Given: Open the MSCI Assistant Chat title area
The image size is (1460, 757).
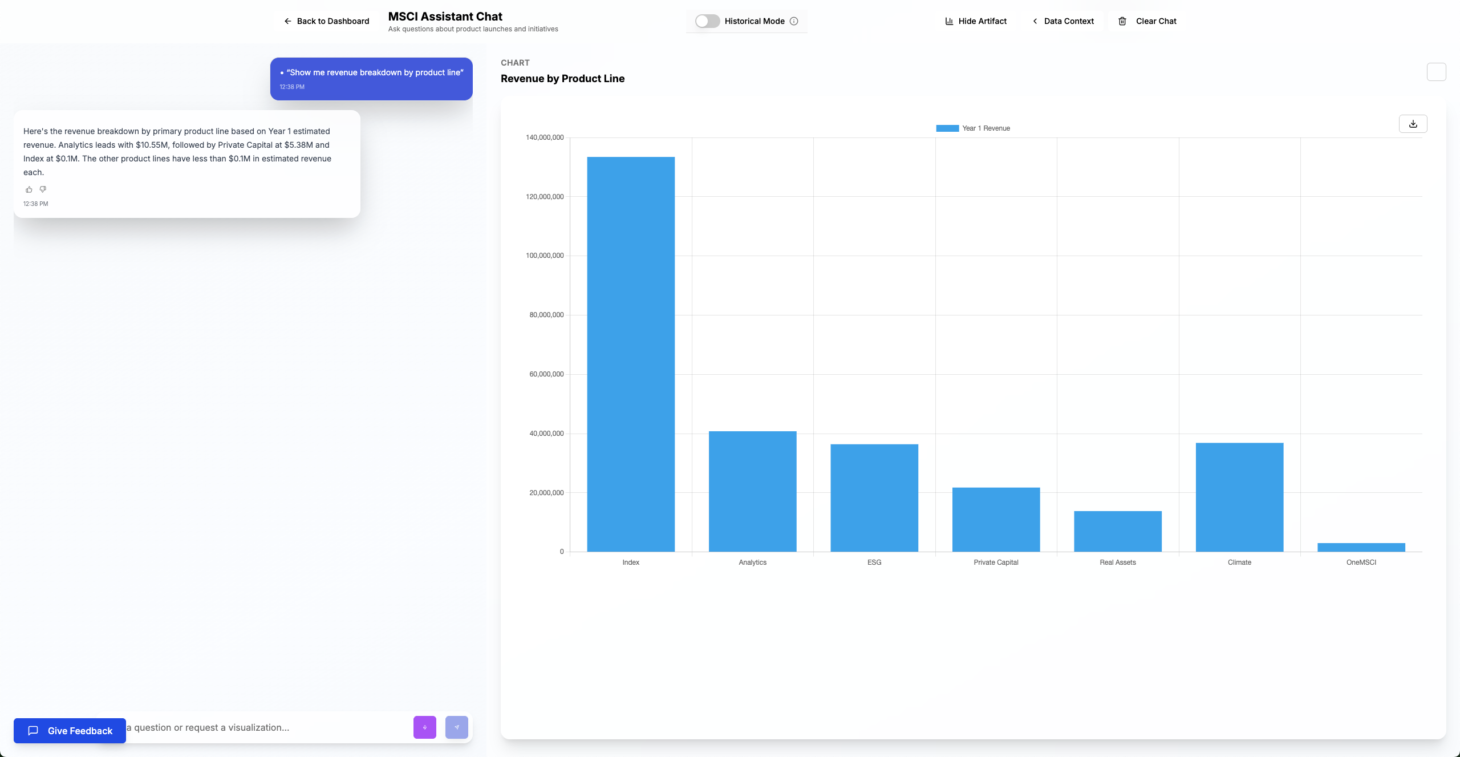Looking at the screenshot, I should click(444, 16).
